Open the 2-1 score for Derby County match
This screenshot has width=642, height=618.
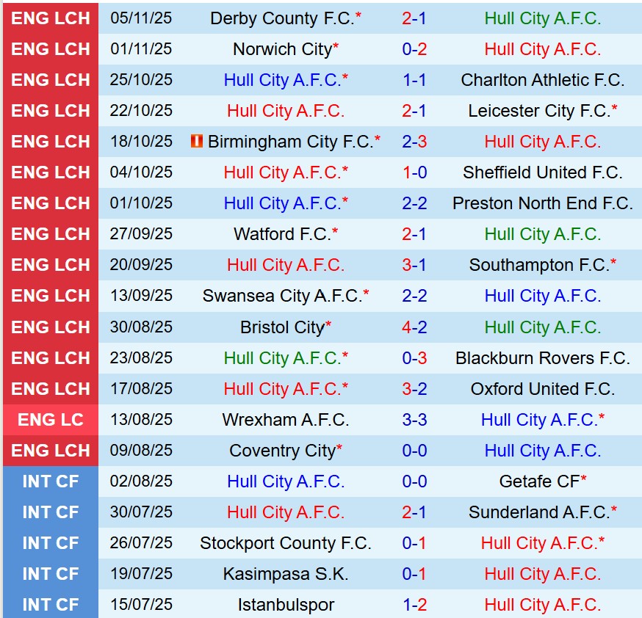pos(414,18)
